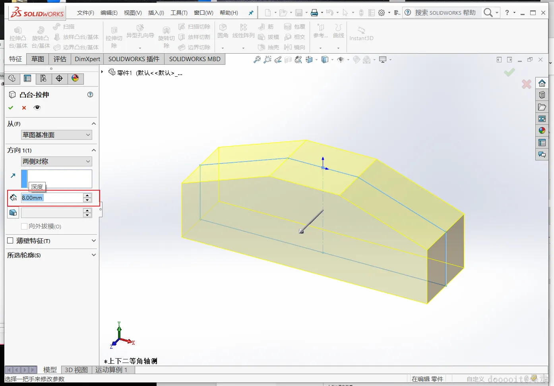Click the 自定义 status bar unit entry

point(475,379)
